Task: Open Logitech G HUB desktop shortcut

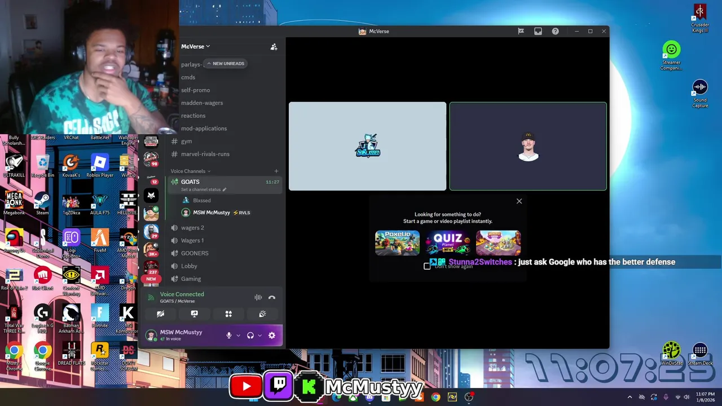Action: click(42, 319)
